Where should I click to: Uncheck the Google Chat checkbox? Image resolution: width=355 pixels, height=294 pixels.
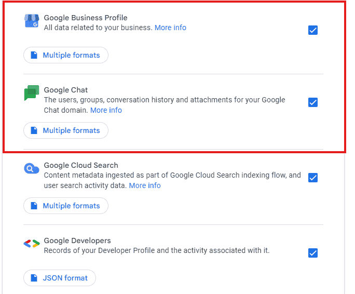coord(313,102)
